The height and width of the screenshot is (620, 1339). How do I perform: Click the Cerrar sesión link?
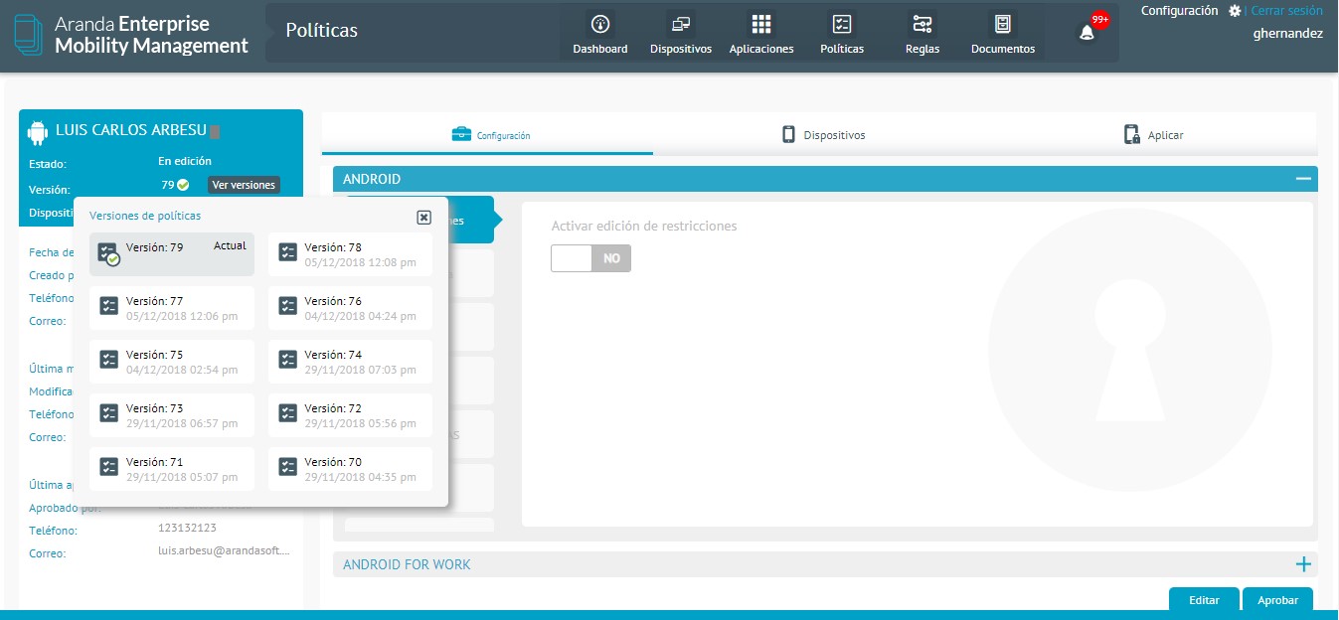point(1286,11)
